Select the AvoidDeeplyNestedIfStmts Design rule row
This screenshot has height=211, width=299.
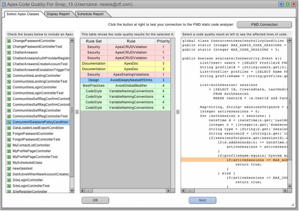tap(126, 80)
